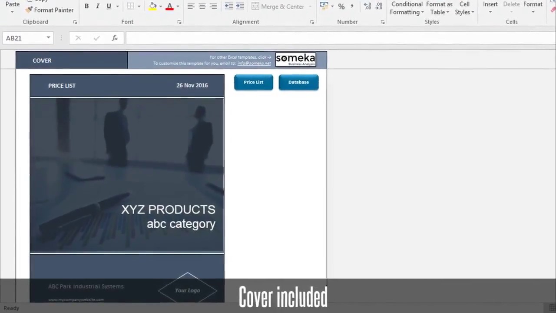556x313 pixels.
Task: Open Number dialog launcher
Action: coord(382,22)
